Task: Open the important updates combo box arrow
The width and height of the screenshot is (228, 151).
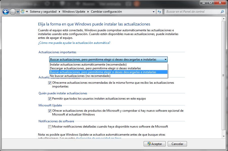Action: pyautogui.click(x=165, y=59)
